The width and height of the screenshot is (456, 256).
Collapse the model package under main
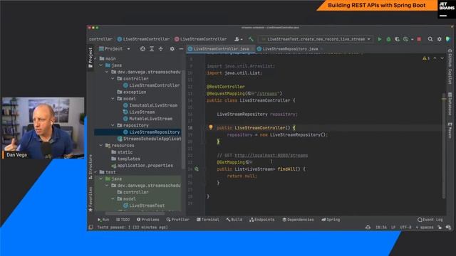pos(113,99)
